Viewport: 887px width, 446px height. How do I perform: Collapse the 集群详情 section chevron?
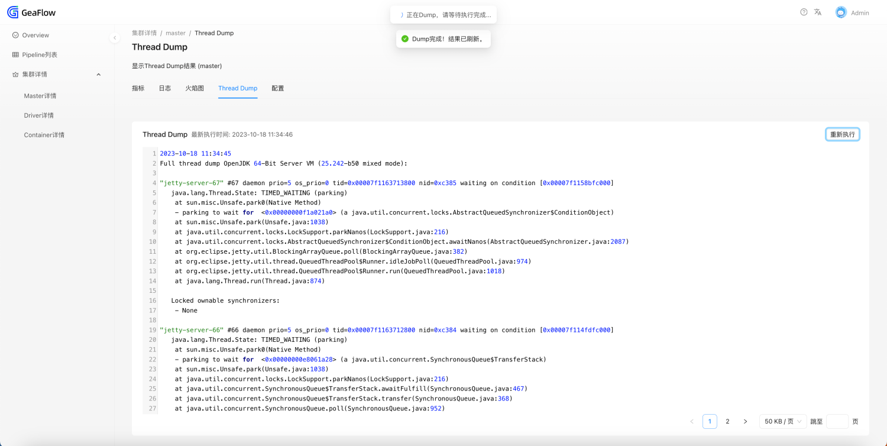pos(99,74)
